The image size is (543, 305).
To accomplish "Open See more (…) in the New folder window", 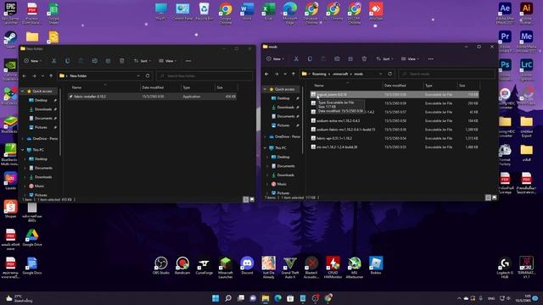I will click(x=188, y=61).
